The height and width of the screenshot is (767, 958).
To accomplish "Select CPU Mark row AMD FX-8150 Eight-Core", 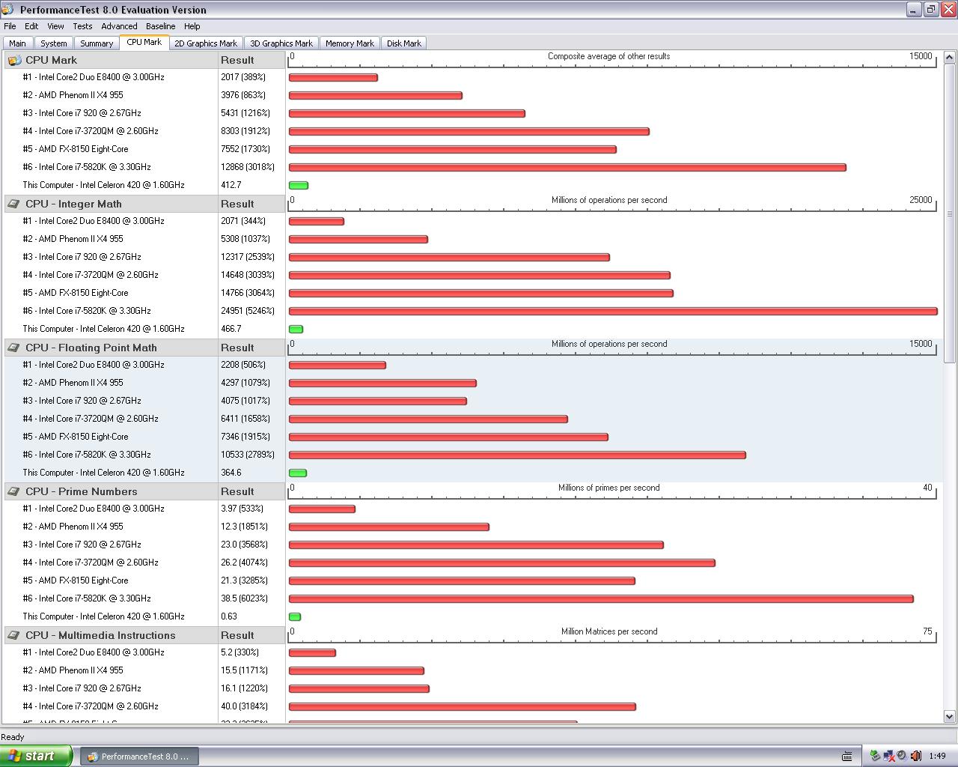I will point(76,149).
